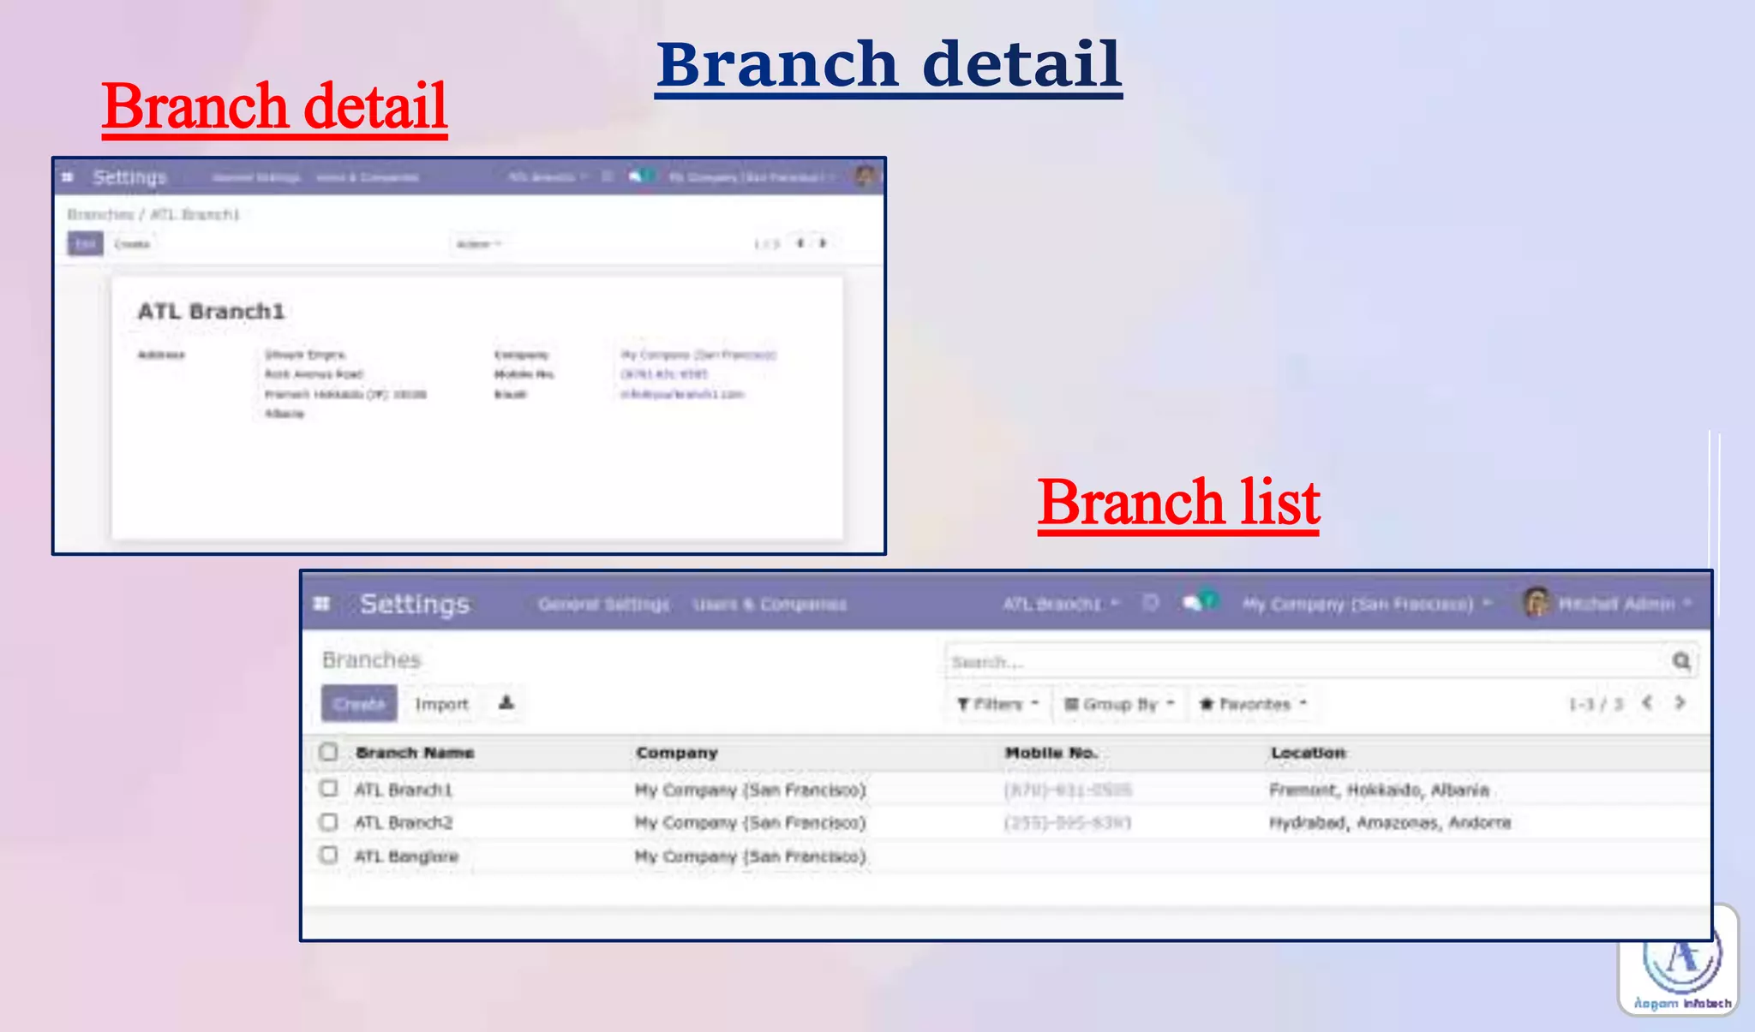Click Settings title in Branch list navbar
This screenshot has height=1032, width=1755.
415,604
